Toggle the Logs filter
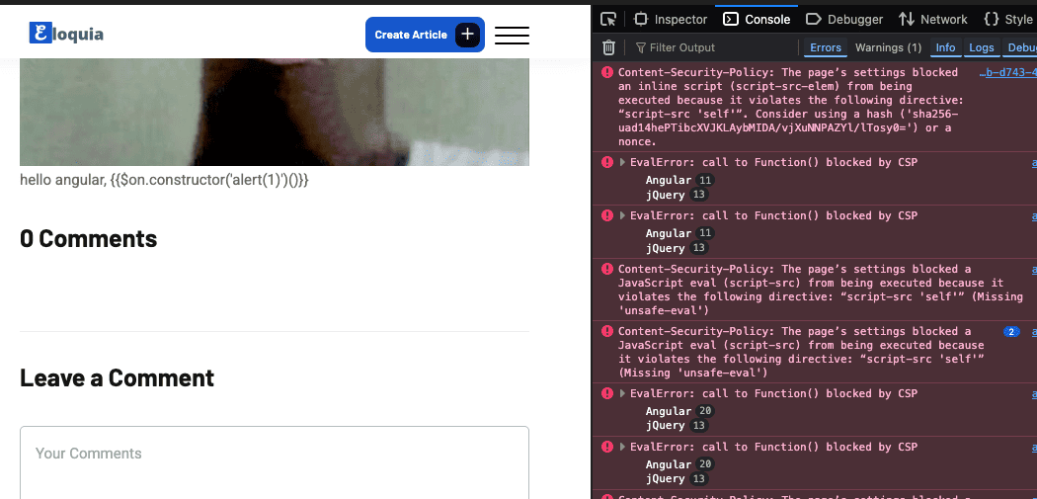This screenshot has width=1037, height=499. click(x=982, y=47)
